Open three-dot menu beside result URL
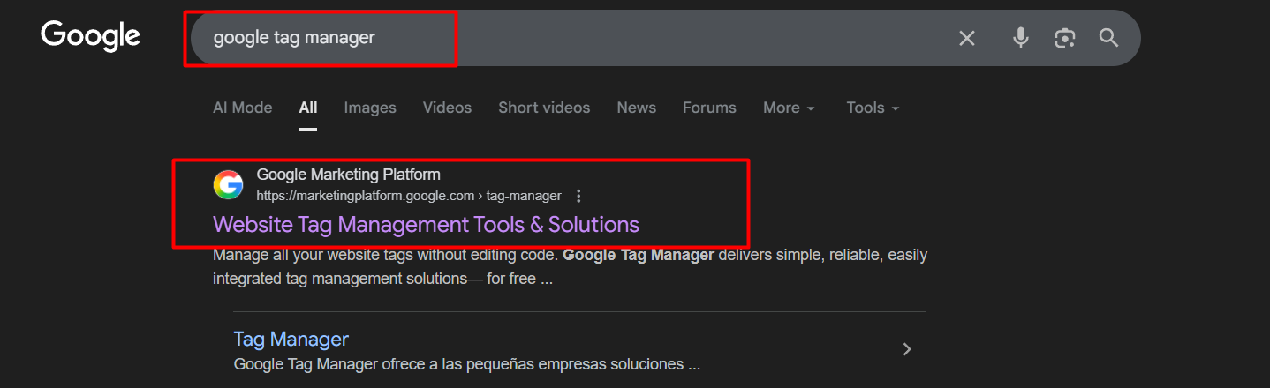 point(578,196)
